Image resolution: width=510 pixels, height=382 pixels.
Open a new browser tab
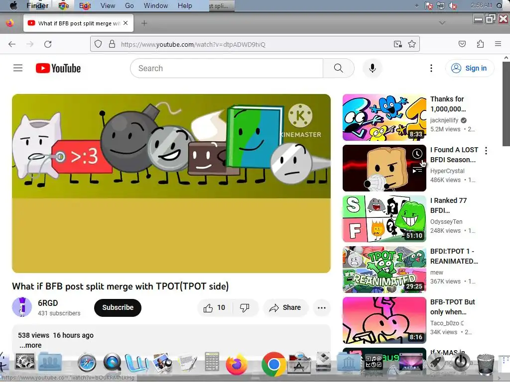144,23
